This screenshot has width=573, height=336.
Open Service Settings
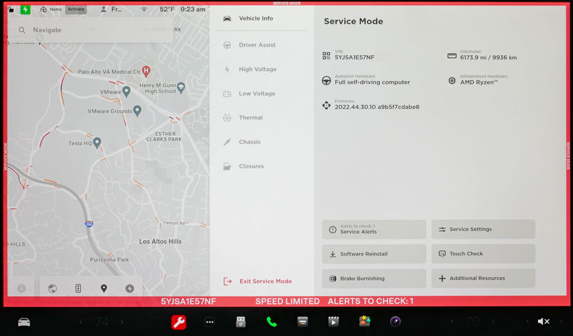pyautogui.click(x=483, y=229)
